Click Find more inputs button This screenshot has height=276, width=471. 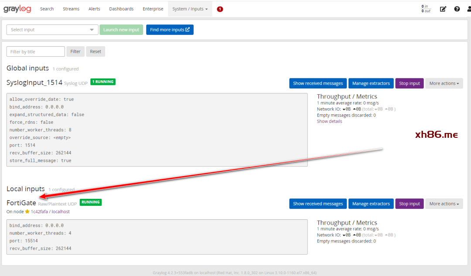170,30
